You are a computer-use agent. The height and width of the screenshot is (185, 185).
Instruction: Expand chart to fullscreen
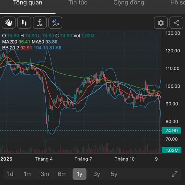click(x=175, y=174)
